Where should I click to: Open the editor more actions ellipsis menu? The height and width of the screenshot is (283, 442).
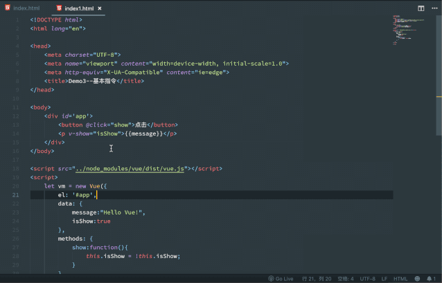click(434, 8)
